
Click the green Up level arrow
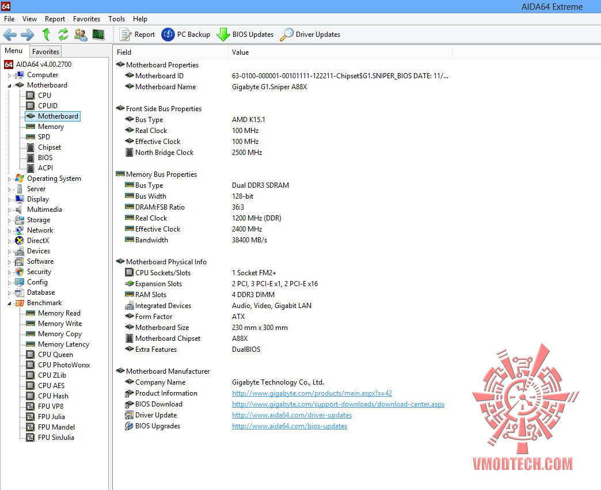click(x=46, y=35)
